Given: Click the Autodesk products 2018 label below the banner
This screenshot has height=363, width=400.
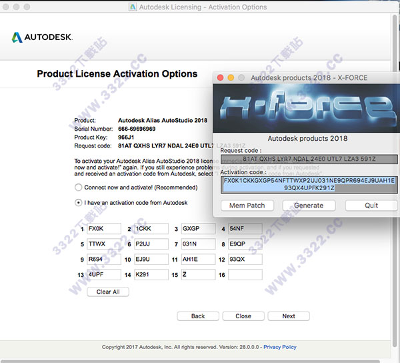Looking at the screenshot, I should 307,139.
